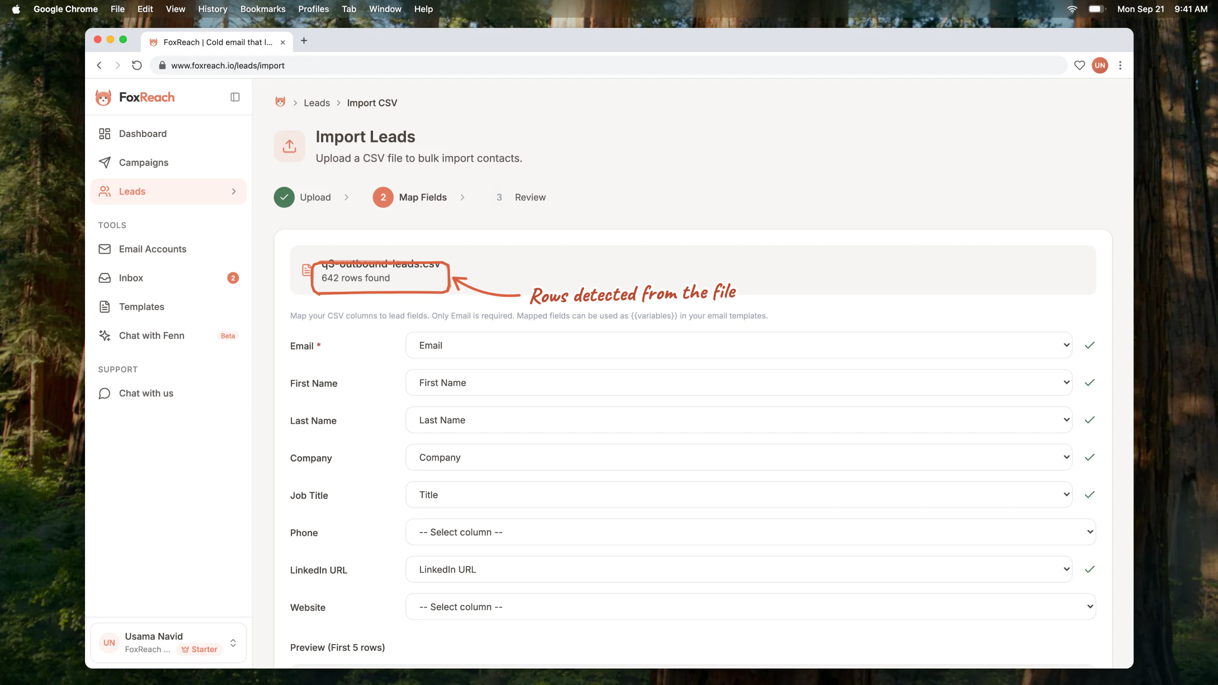
Task: Open the Chrome three-dot menu
Action: (1120, 65)
